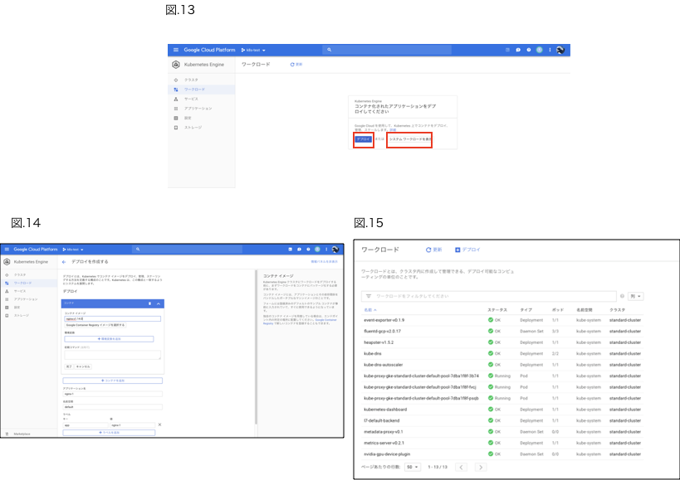Open metadata-proxy-v0.1 workload
The height and width of the screenshot is (480, 680).
point(384,432)
